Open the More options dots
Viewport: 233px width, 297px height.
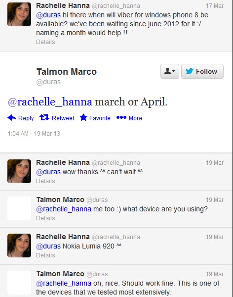point(121,118)
